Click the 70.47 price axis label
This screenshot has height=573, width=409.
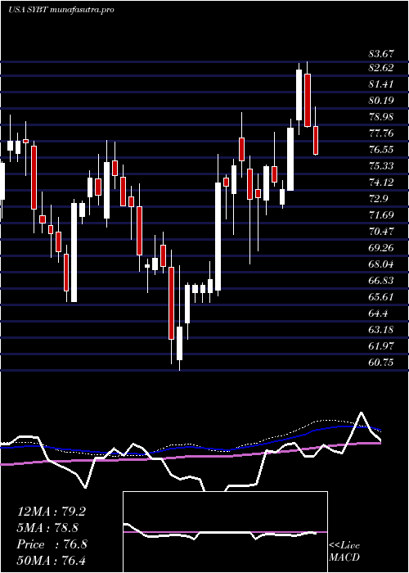pyautogui.click(x=381, y=232)
